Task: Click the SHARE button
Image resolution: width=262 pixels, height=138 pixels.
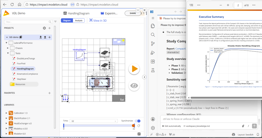Action: [x=133, y=13]
